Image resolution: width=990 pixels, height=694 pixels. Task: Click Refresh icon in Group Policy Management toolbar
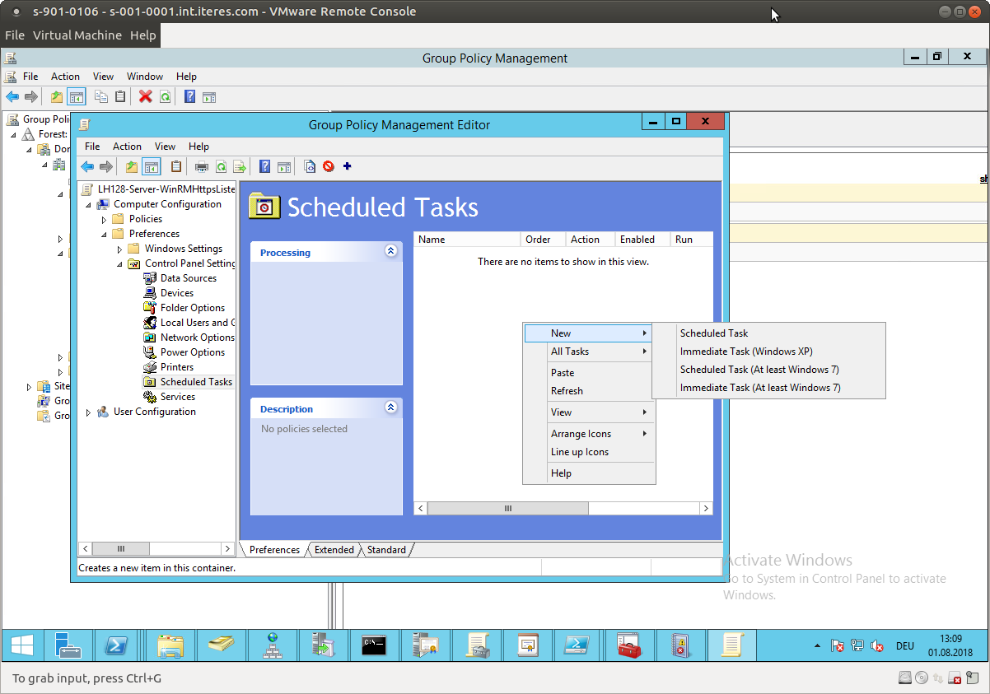tap(165, 96)
